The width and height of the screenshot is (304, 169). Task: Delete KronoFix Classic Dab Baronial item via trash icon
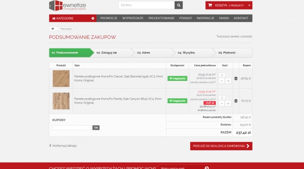point(236,79)
